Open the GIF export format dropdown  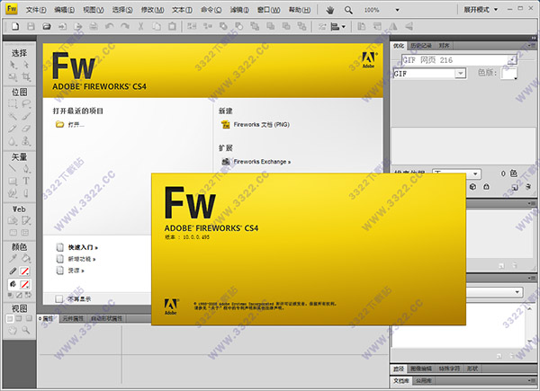tap(461, 73)
